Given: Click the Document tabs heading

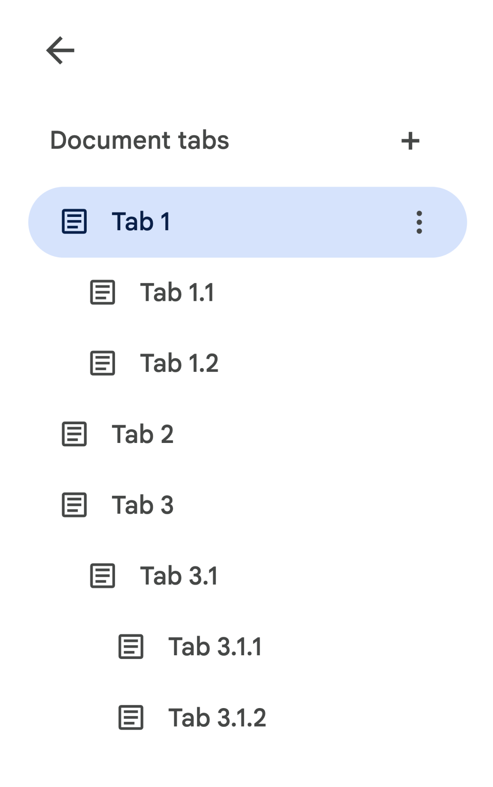Looking at the screenshot, I should [139, 140].
